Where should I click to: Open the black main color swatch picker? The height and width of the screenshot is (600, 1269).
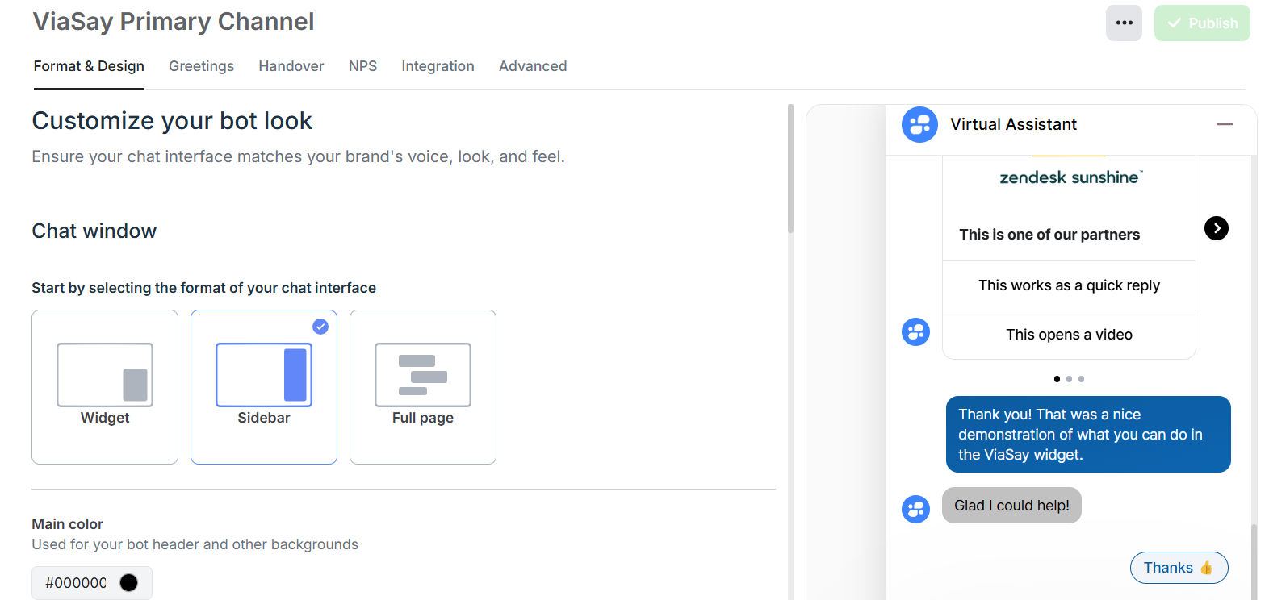pyautogui.click(x=128, y=583)
